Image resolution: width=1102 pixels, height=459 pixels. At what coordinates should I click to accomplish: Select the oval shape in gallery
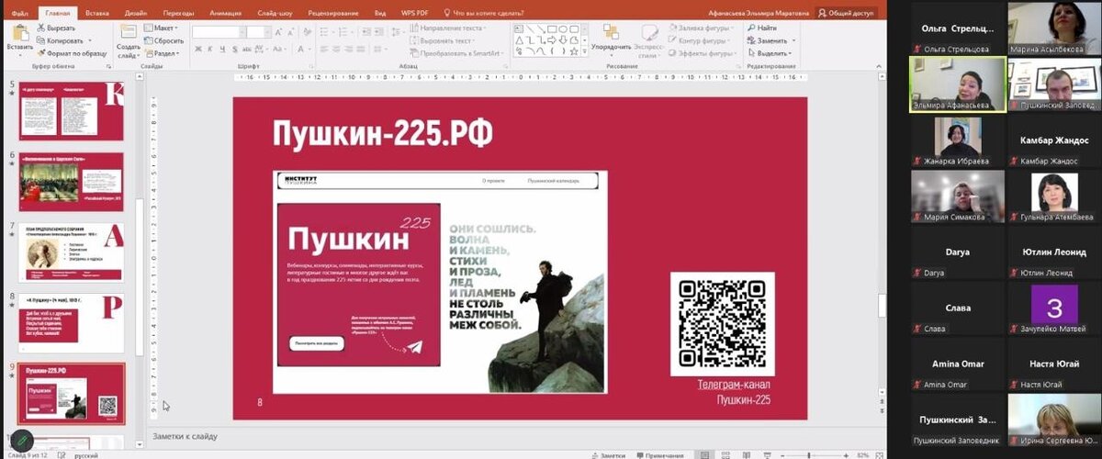click(563, 28)
